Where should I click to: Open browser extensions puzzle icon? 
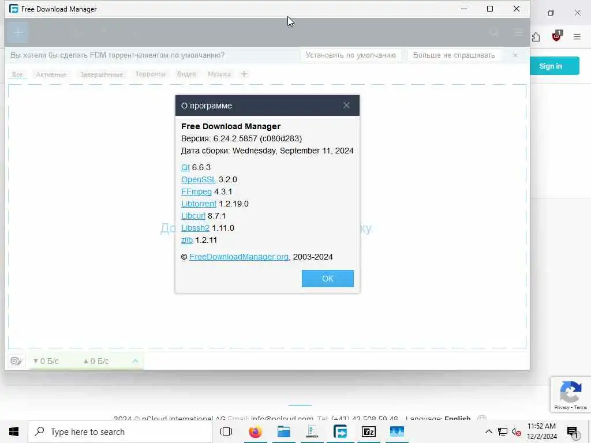point(536,36)
